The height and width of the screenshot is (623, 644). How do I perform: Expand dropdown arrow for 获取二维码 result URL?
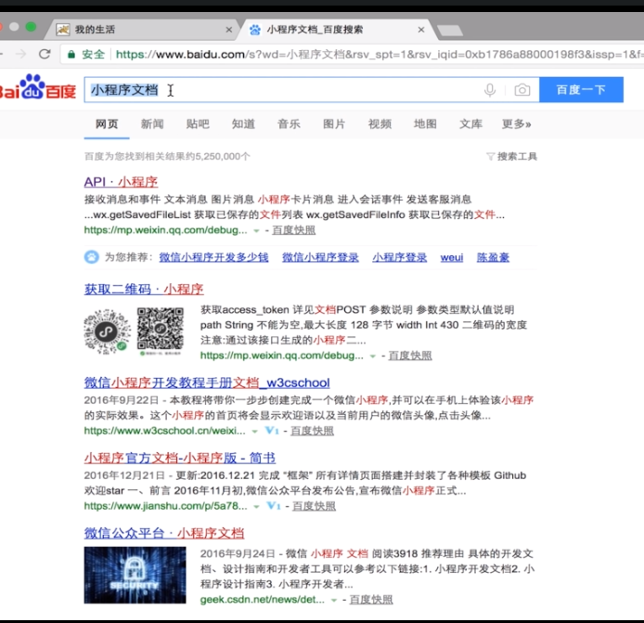tap(373, 357)
